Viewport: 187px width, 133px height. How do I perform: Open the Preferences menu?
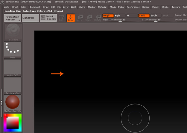click(x=133, y=7)
